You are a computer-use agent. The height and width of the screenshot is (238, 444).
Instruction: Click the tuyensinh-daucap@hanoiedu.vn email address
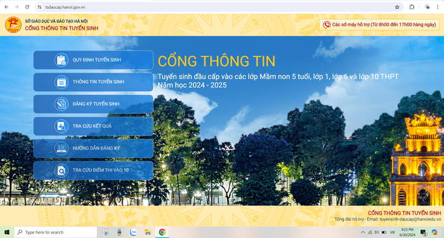[410, 219]
